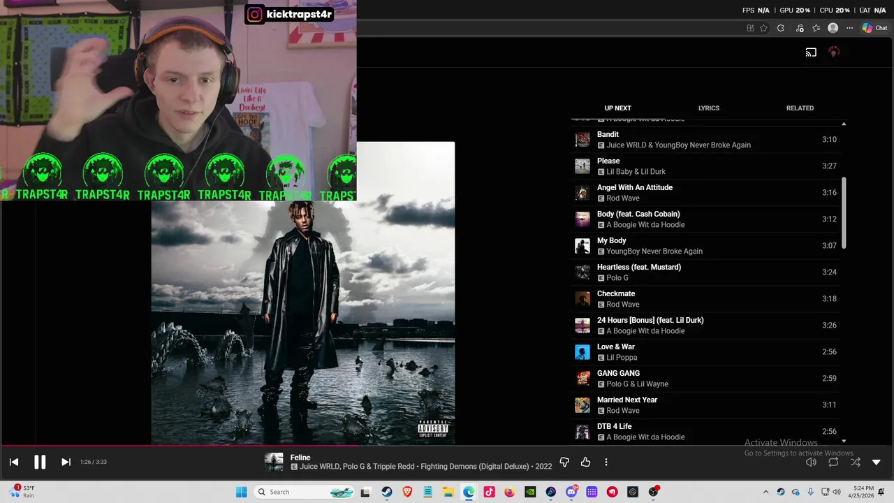Open Firefox from the taskbar
Viewport: 894px width, 503px height.
pos(509,492)
